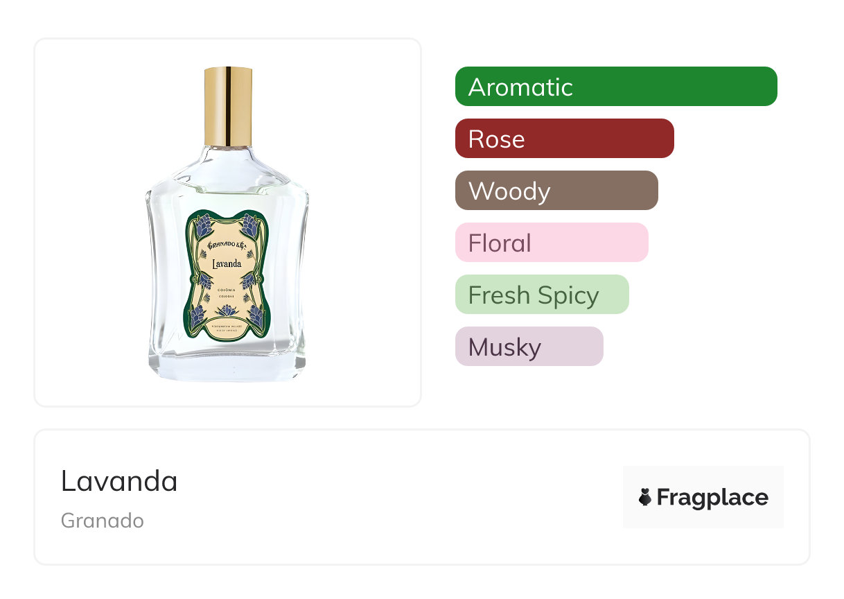
Task: Pick the pink Floral accord bar
Action: tap(552, 243)
